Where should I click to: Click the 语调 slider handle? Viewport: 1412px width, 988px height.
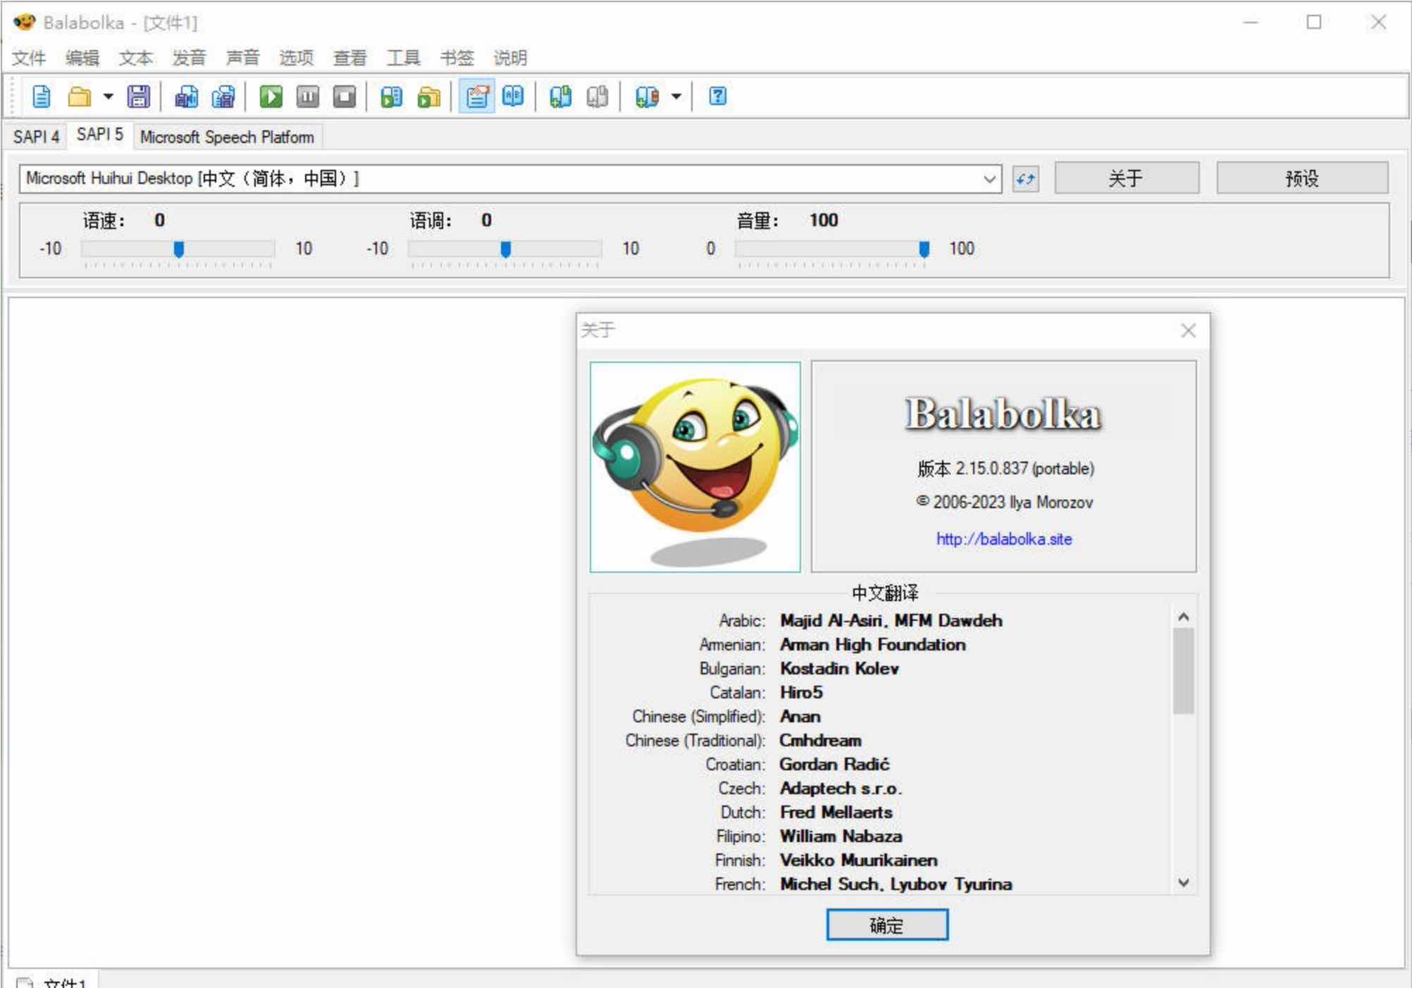point(506,249)
